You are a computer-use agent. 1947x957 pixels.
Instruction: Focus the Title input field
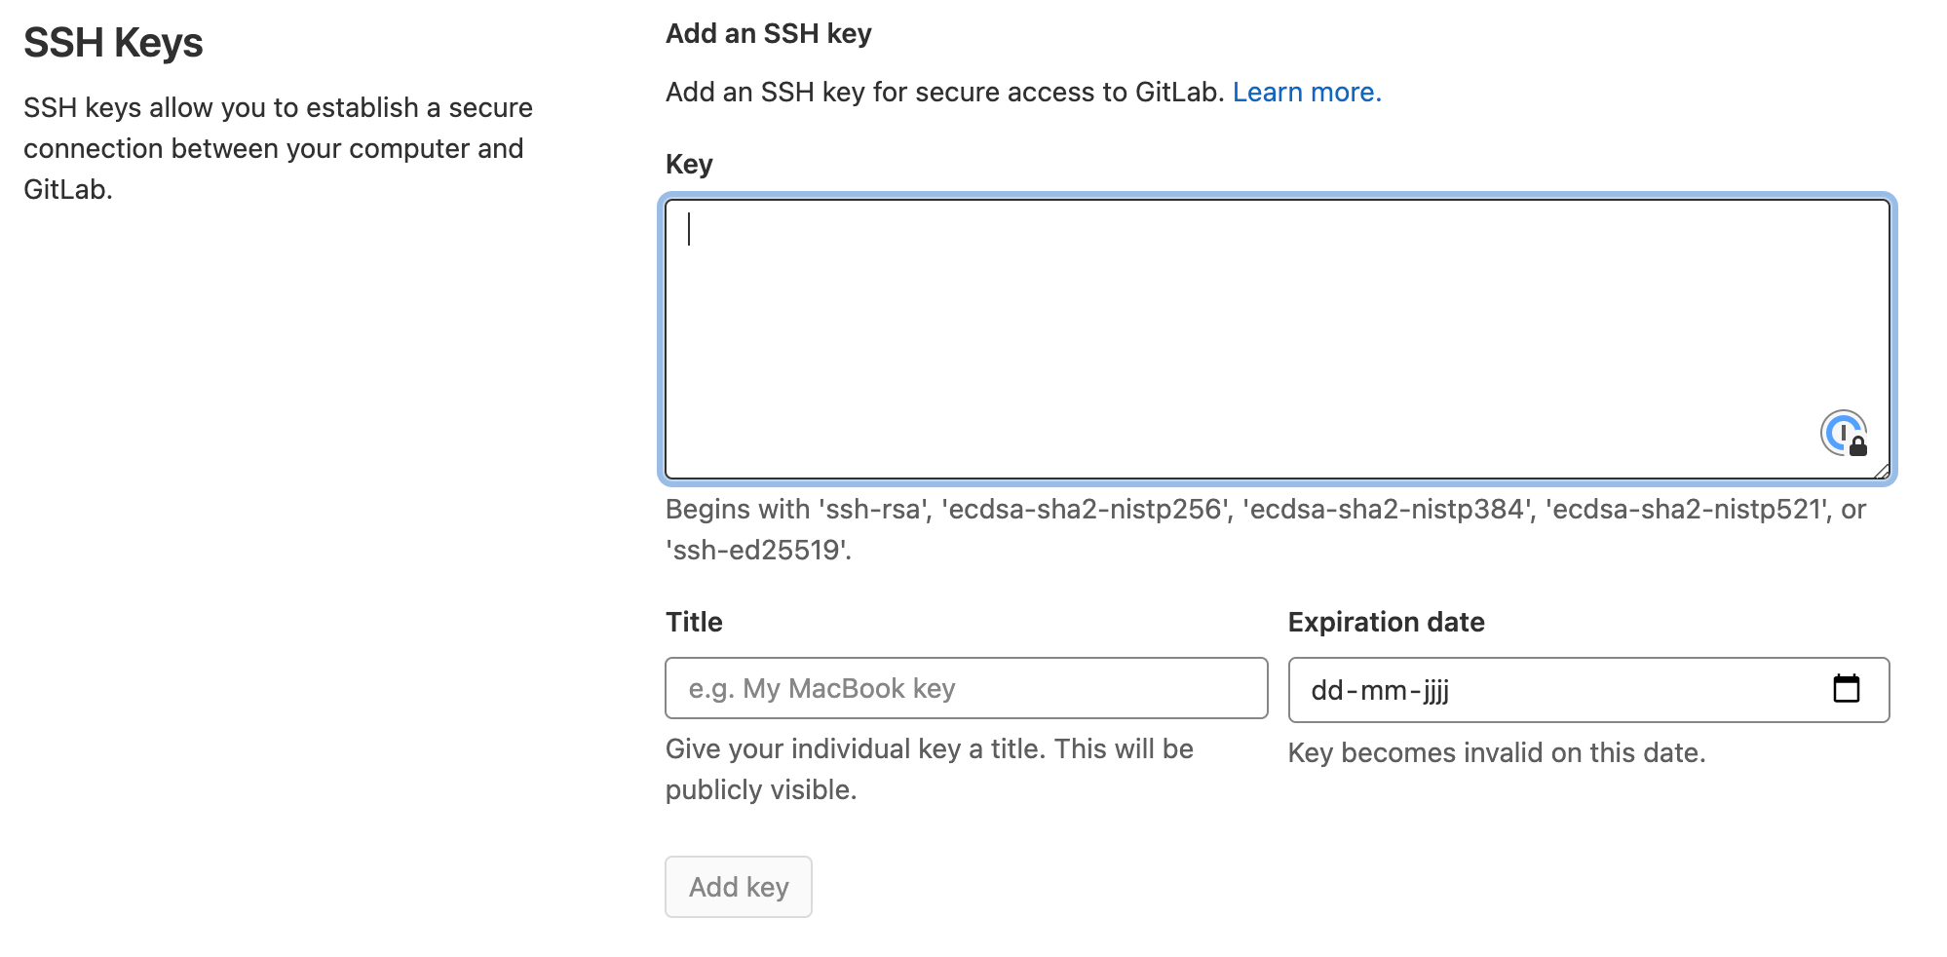click(965, 688)
